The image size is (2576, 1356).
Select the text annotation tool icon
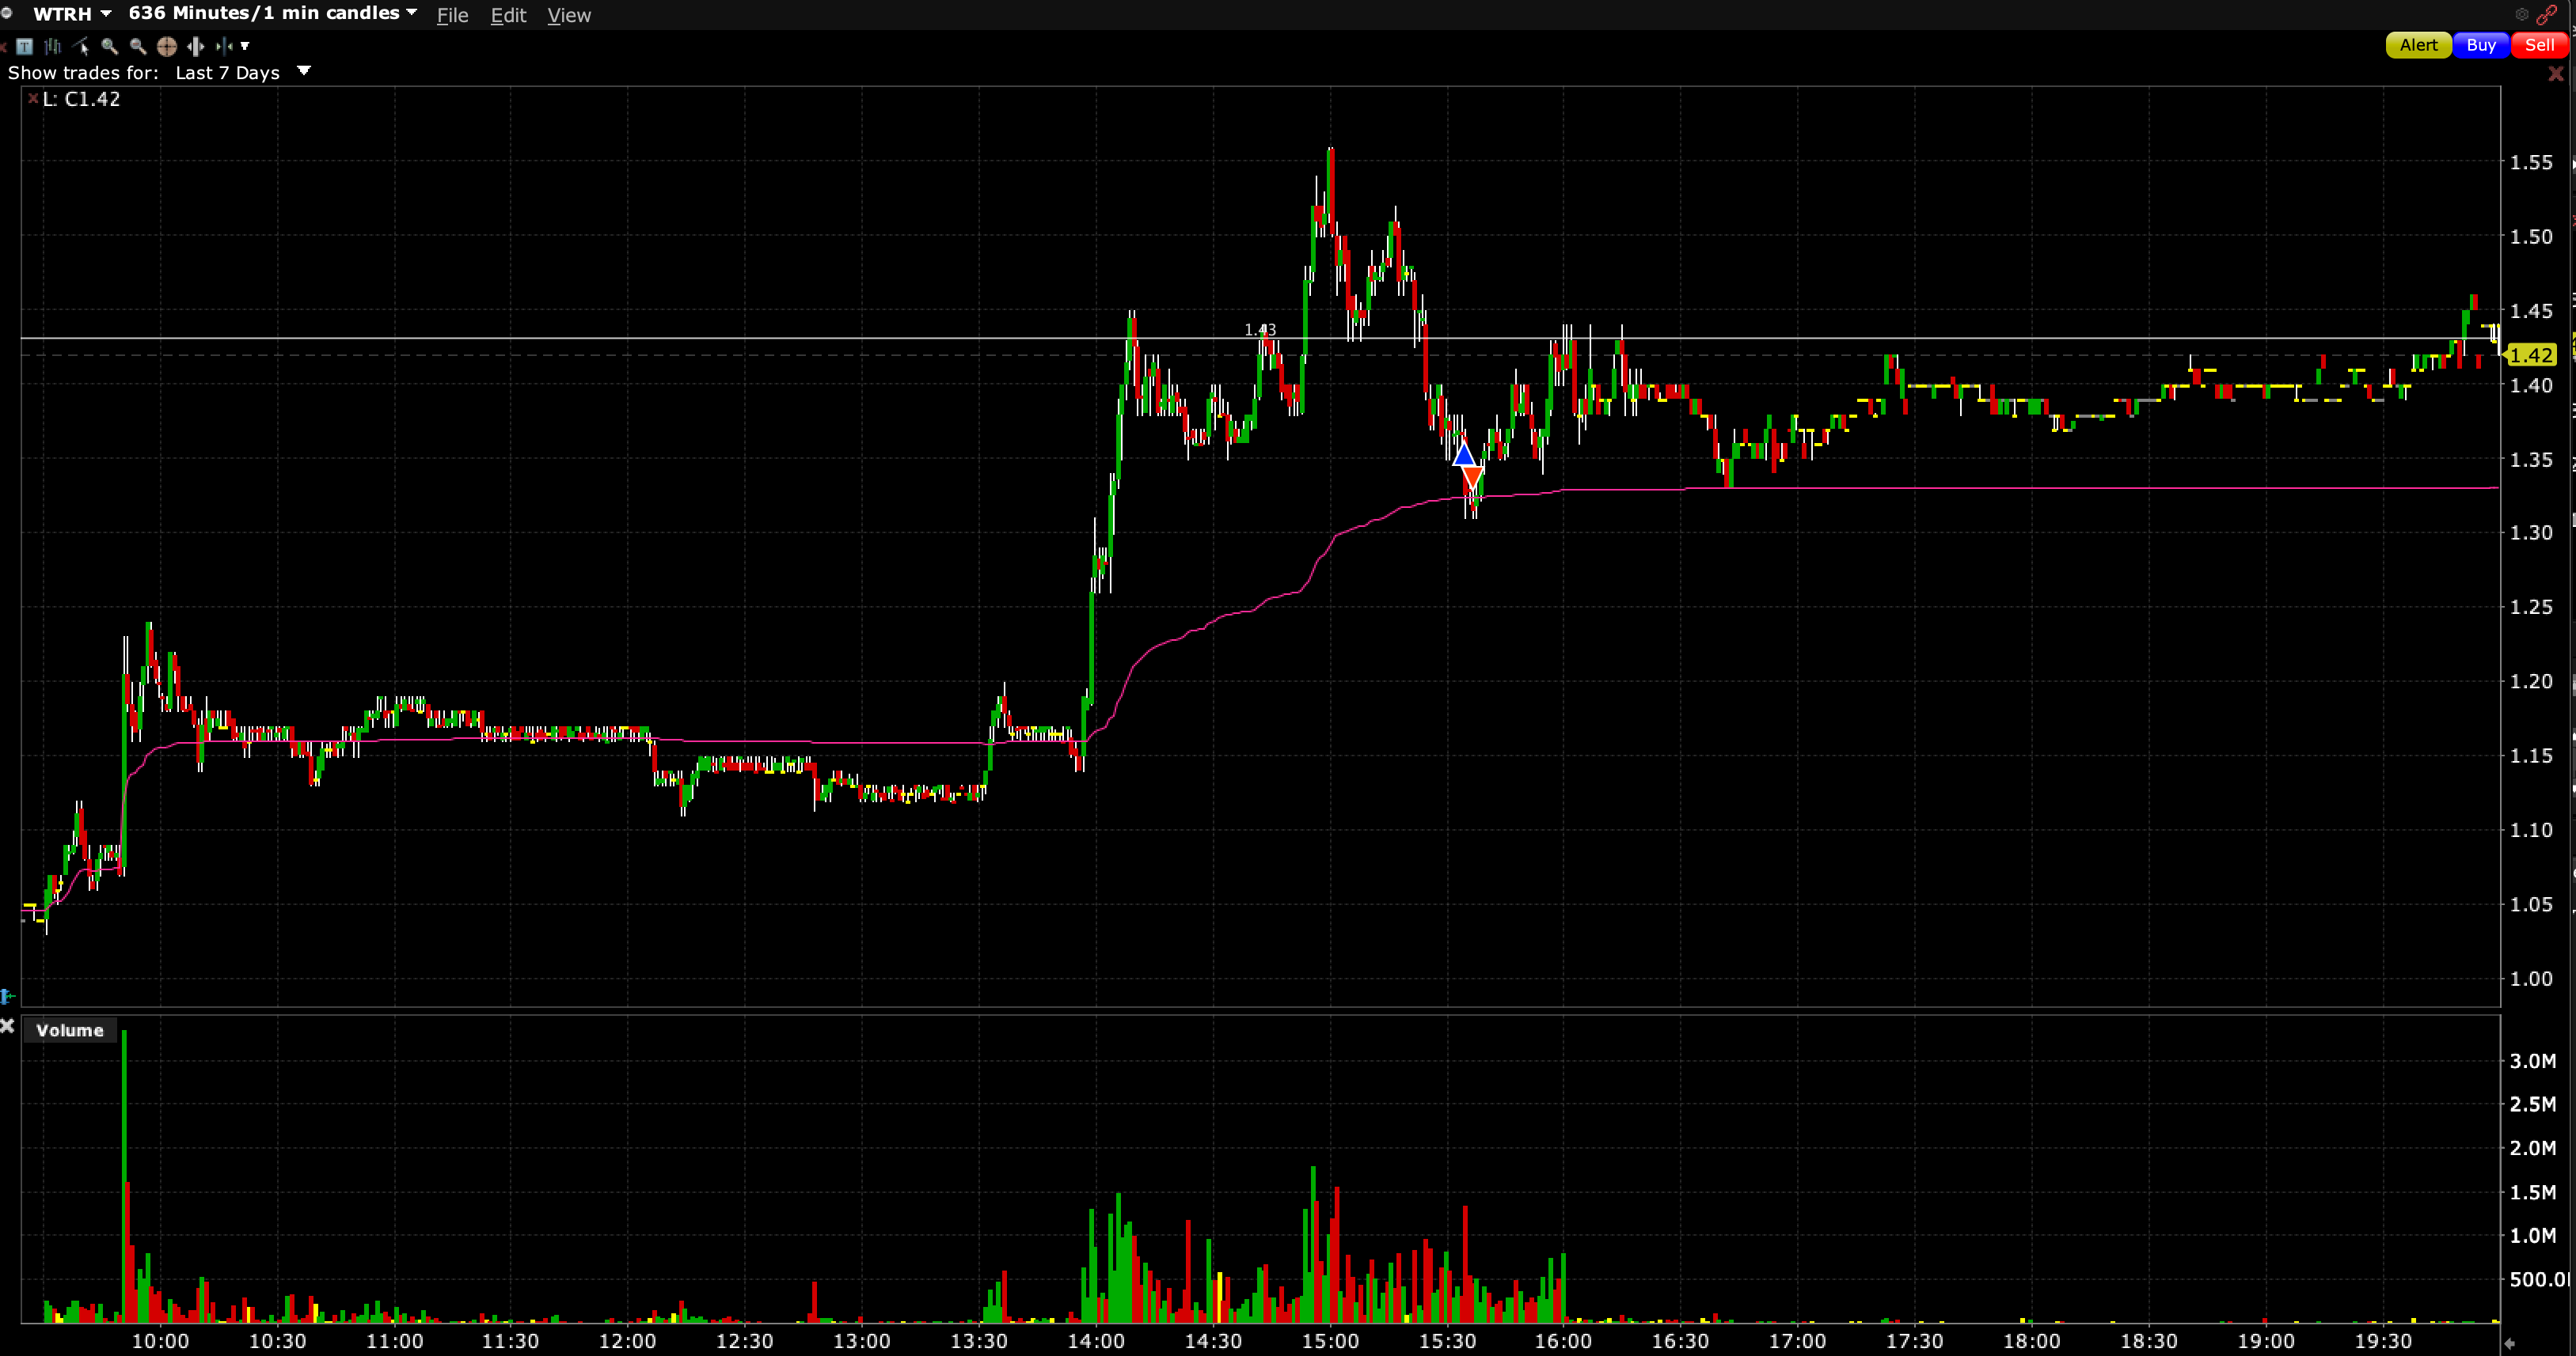coord(25,46)
